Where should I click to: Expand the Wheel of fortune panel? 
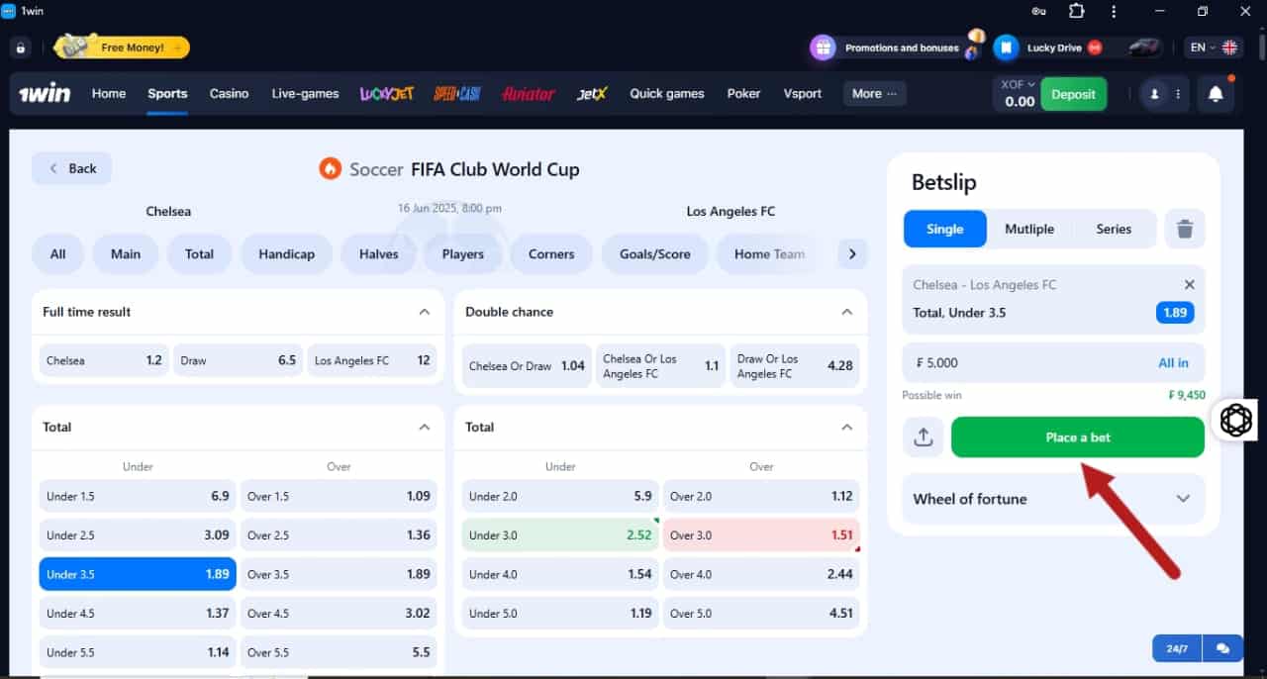point(1053,499)
